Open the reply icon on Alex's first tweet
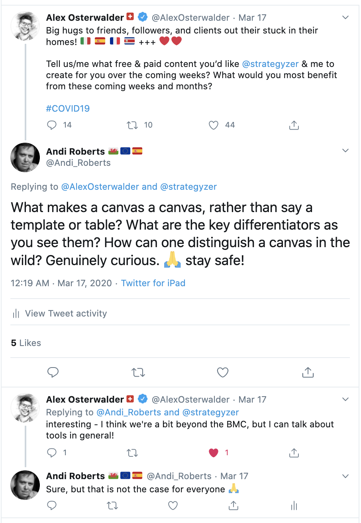Screen dimensions: 361x523 coord(52,125)
